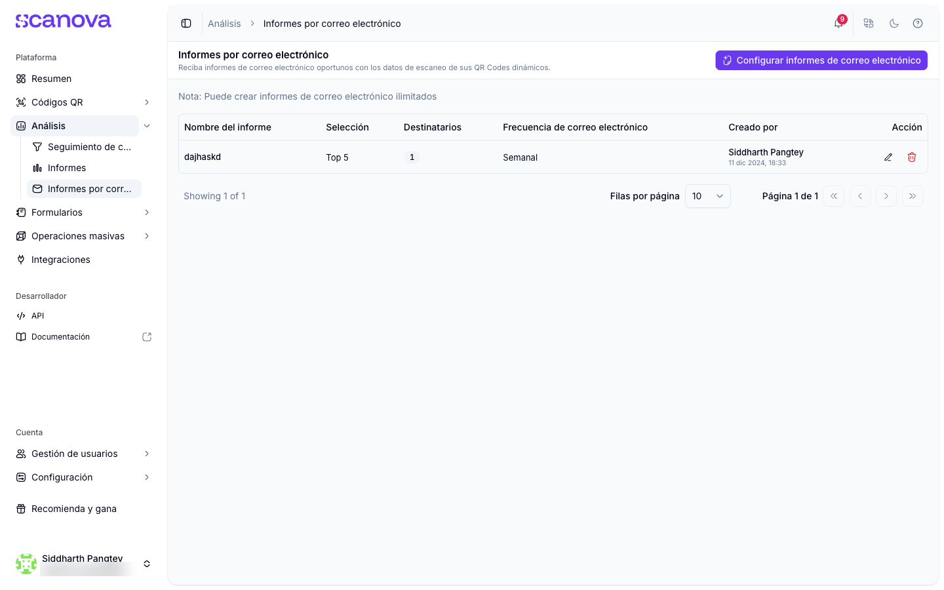Click the recipients count badge 1
This screenshot has height=590, width=944.
pos(412,157)
